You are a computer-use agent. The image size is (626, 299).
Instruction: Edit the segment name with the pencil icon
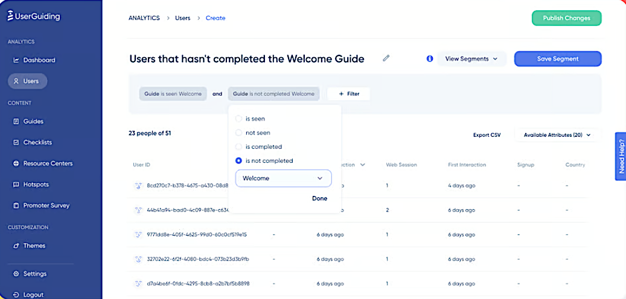pyautogui.click(x=386, y=58)
